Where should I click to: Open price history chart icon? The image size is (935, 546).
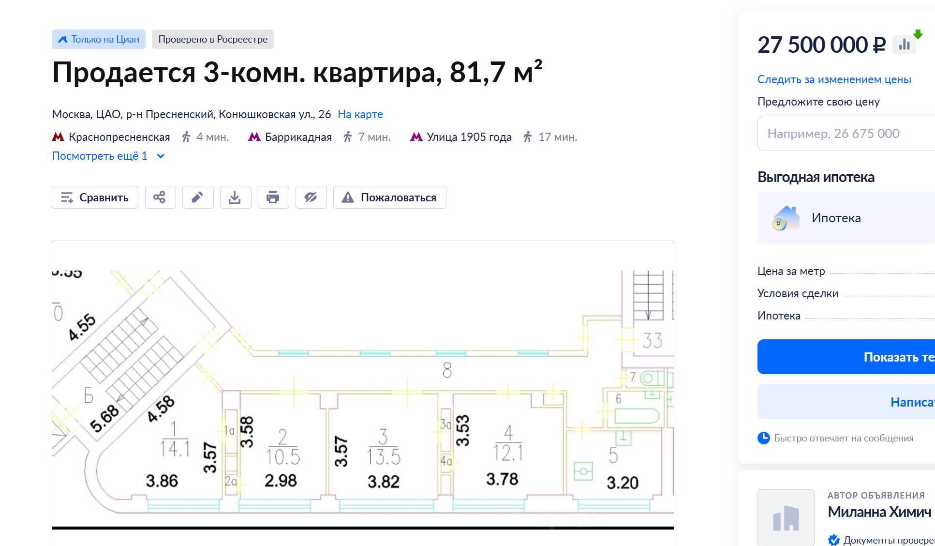pos(904,45)
